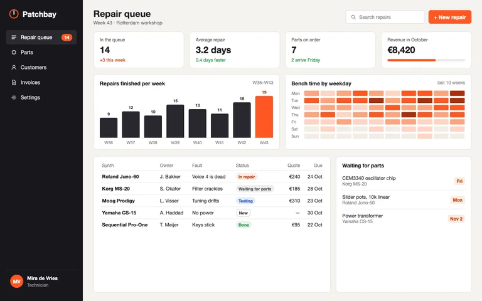This screenshot has height=301, width=482.
Task: Click the Invoices document icon
Action: [x=14, y=83]
